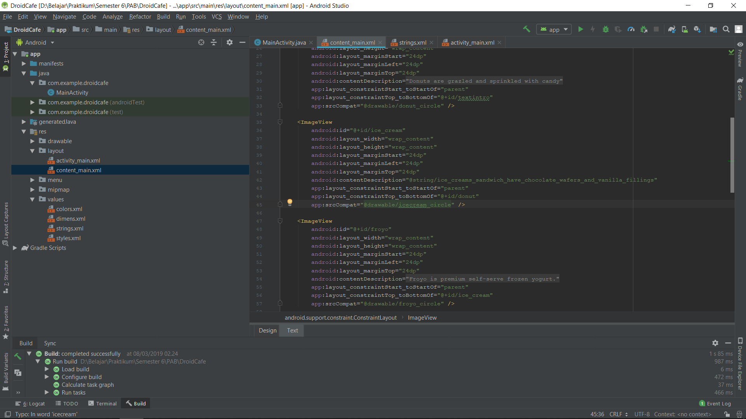Click the Search Everywhere magnifier icon

[x=726, y=29]
